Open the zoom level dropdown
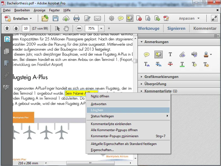Screen dimensions: 221x166 (101, 28)
